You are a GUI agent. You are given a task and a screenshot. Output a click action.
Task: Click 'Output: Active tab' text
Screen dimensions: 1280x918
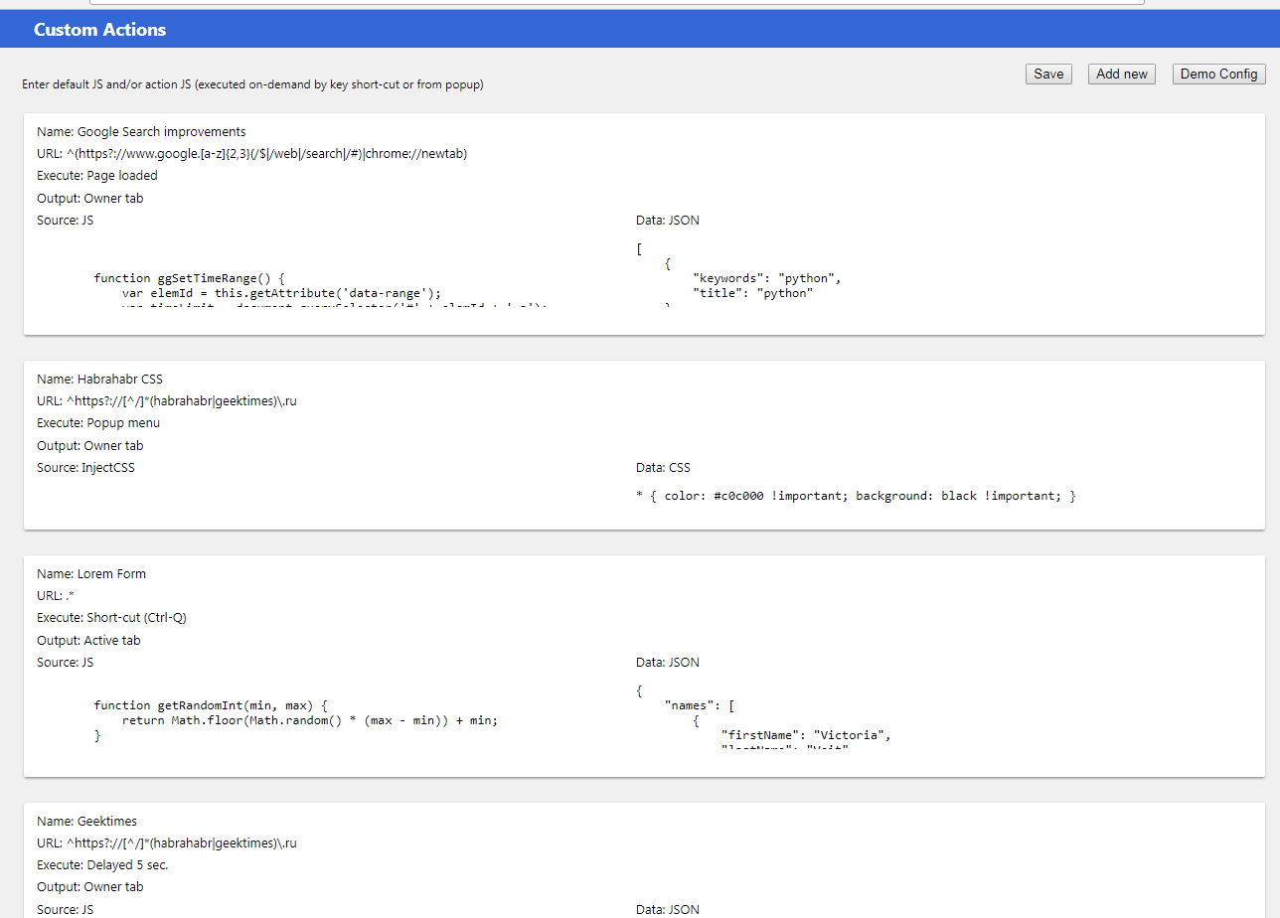(x=89, y=641)
